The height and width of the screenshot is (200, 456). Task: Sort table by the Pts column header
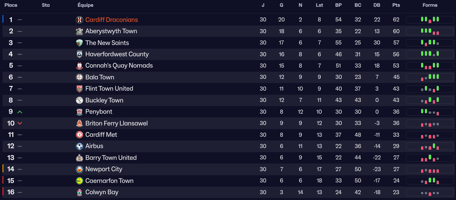click(396, 5)
